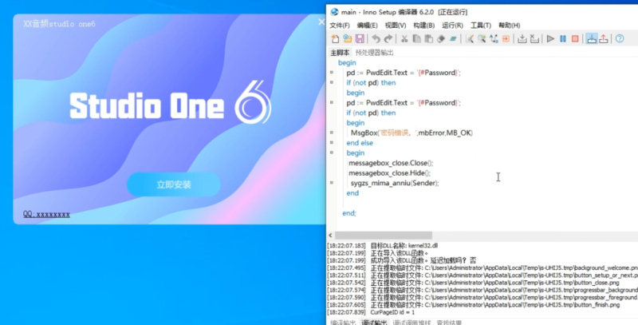Toggle breakpoint on 'end else' line

pos(332,143)
